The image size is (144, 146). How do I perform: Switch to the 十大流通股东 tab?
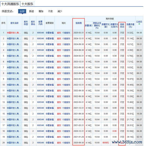(x=10, y=4)
